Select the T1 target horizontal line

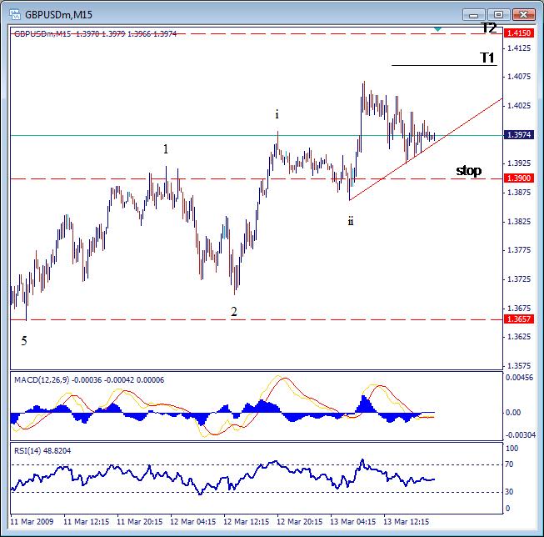coord(444,65)
